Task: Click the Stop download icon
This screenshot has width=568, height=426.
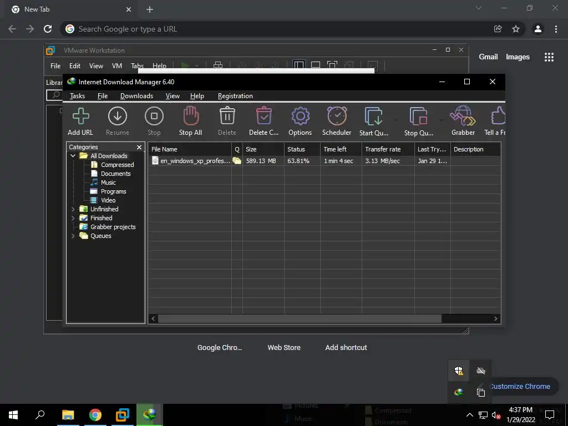Action: click(x=154, y=116)
